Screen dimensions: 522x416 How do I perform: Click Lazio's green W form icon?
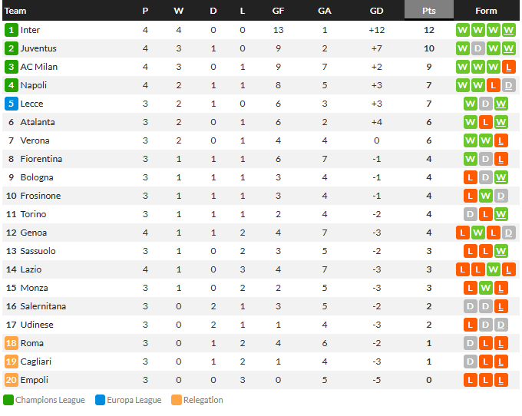[493, 269]
